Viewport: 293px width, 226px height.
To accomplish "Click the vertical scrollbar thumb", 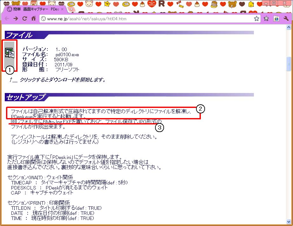I will (x=289, y=64).
